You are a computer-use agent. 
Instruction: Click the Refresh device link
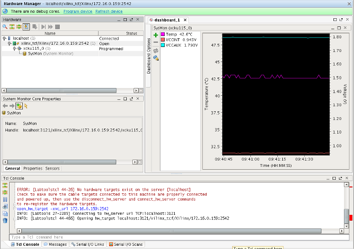109,11
